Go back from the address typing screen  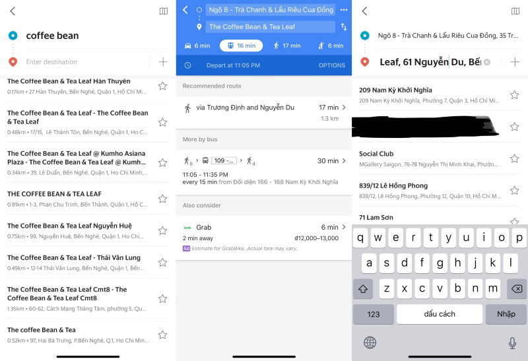[x=364, y=11]
